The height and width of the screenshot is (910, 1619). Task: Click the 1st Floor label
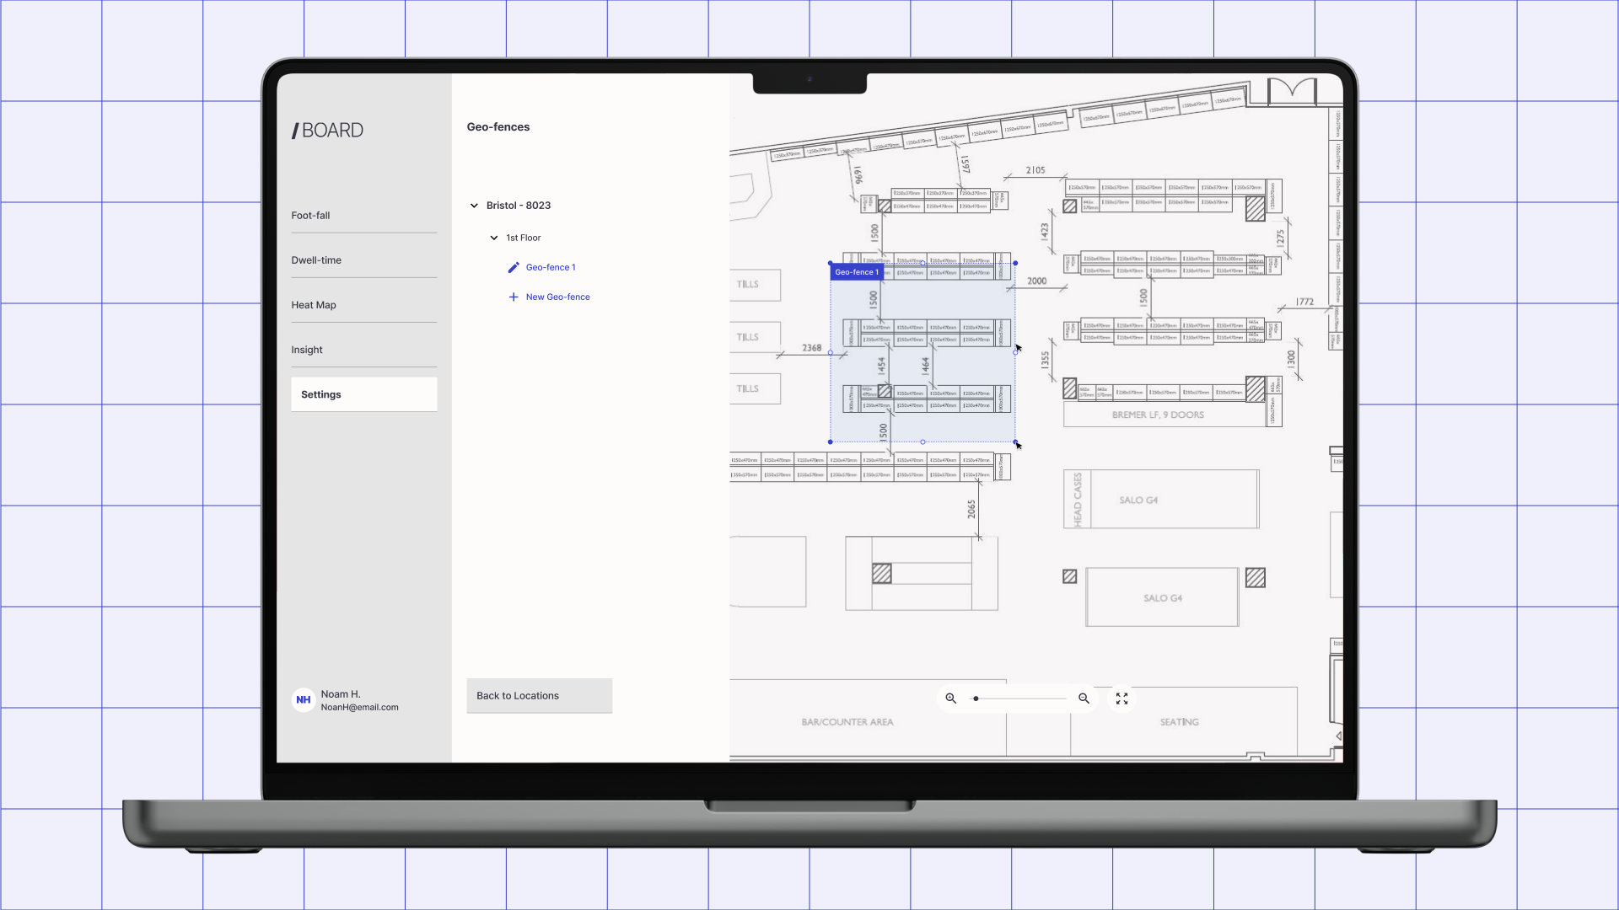tap(524, 238)
